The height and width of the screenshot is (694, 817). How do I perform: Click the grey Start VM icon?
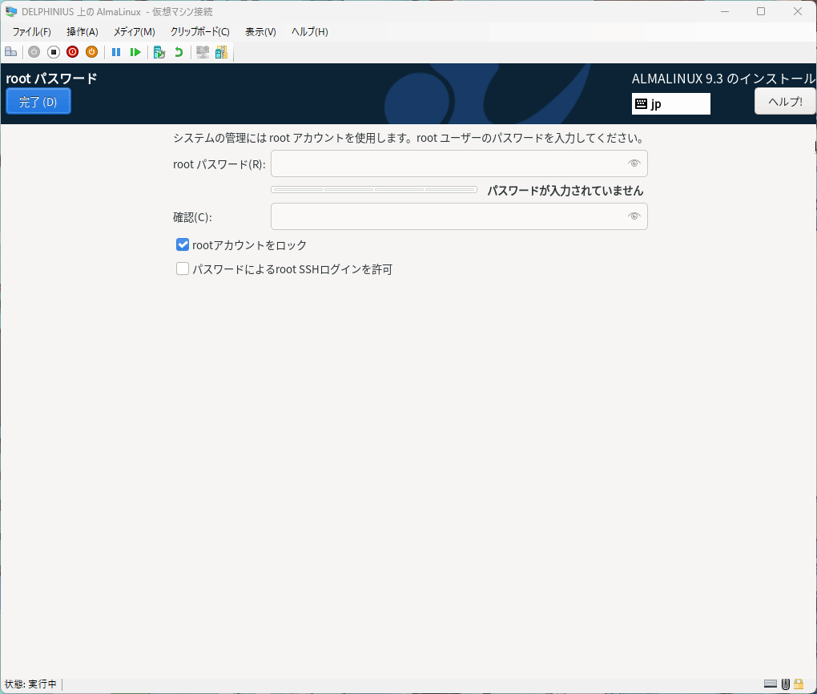[x=34, y=51]
